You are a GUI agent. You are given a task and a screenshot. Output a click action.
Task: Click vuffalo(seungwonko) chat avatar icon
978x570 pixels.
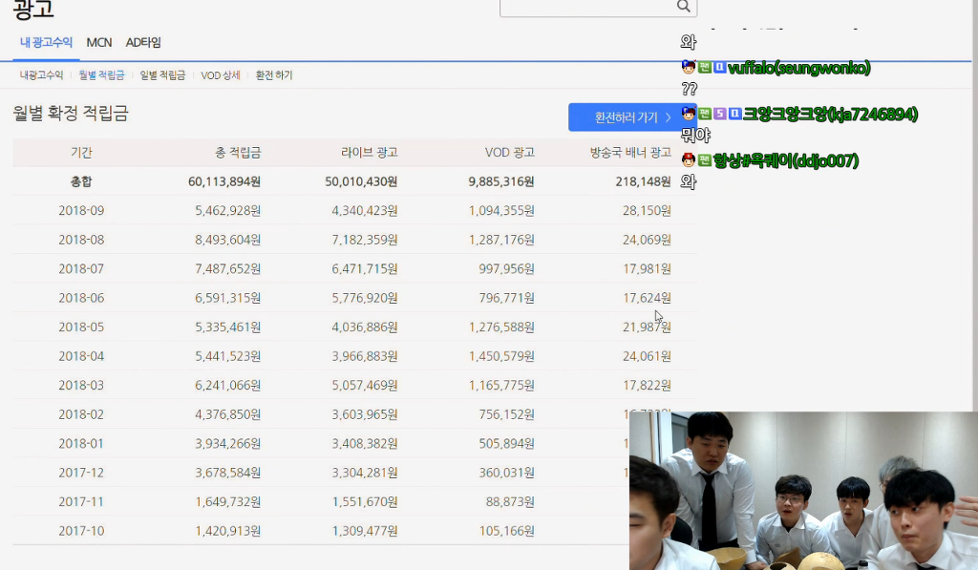[x=689, y=67]
